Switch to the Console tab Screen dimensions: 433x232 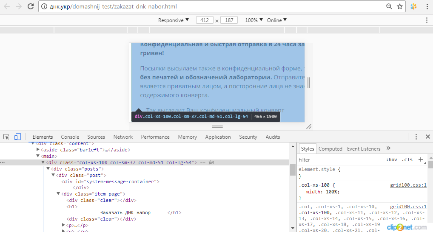(70, 137)
